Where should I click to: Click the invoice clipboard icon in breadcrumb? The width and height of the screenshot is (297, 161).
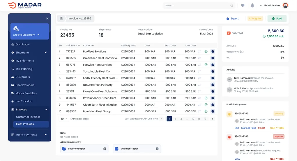coord(61,19)
